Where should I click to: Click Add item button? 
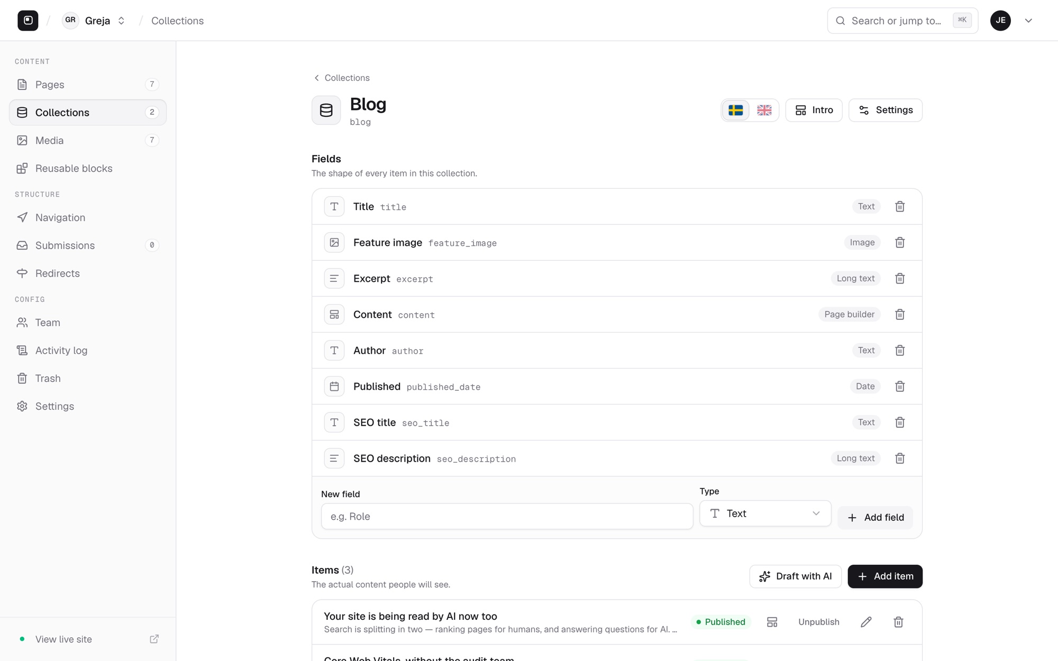coord(884,576)
